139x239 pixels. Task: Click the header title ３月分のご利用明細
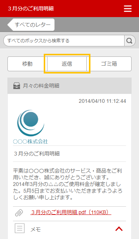pos(31,9)
